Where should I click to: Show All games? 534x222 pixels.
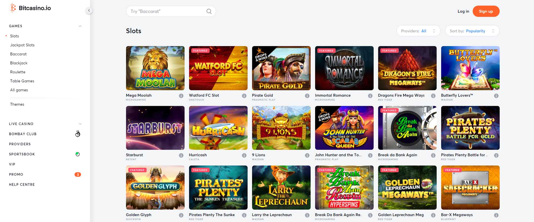pyautogui.click(x=19, y=90)
